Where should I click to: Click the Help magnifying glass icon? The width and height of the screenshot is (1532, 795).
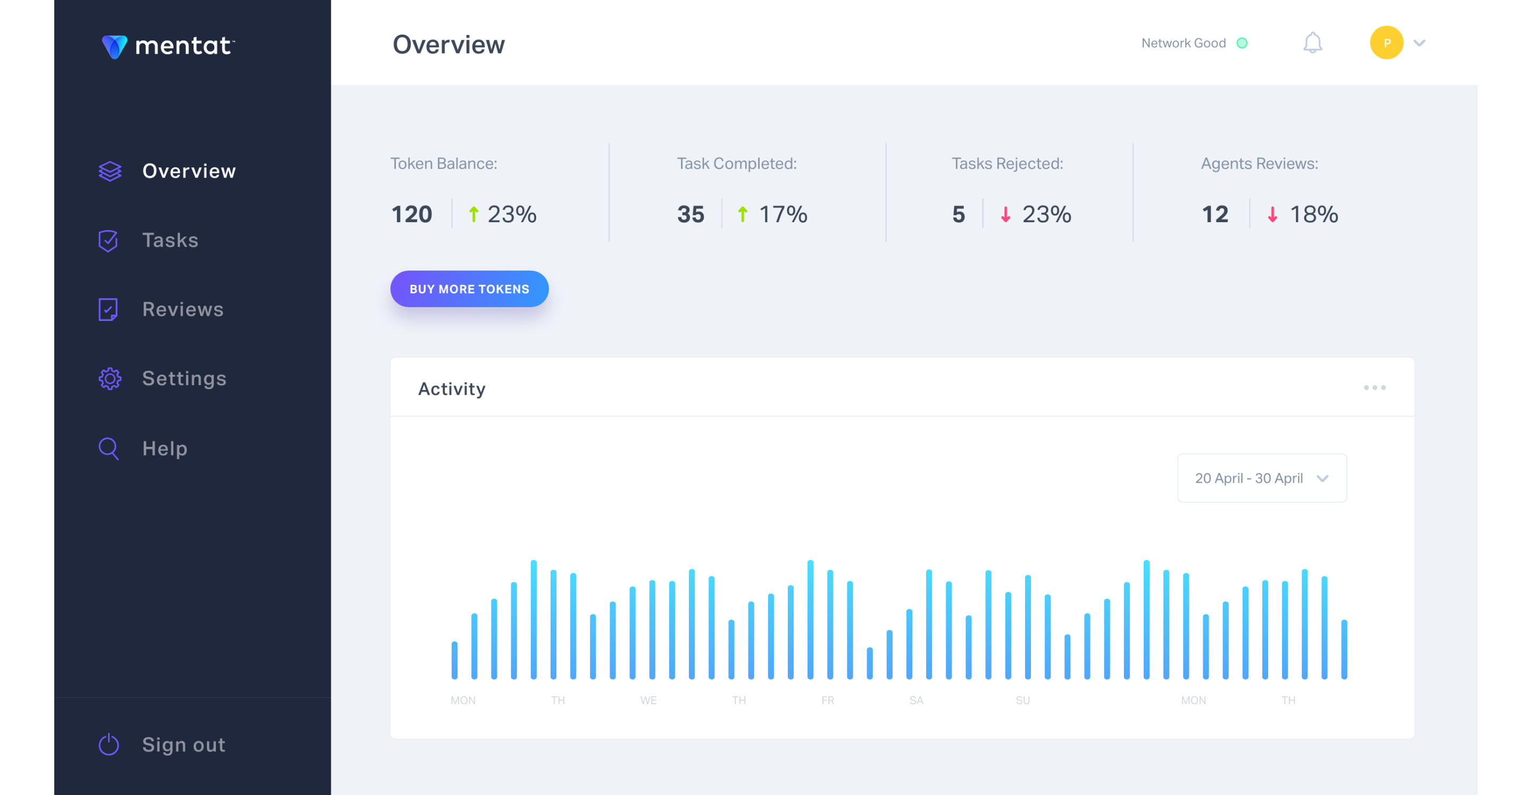coord(108,448)
